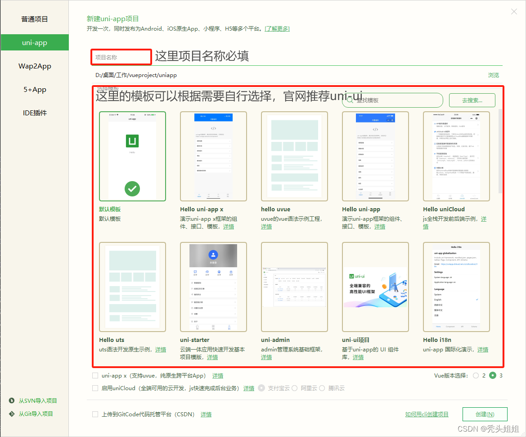Click the 默认模板 title text
Viewport: 526px width, 437px height.
pyautogui.click(x=110, y=209)
